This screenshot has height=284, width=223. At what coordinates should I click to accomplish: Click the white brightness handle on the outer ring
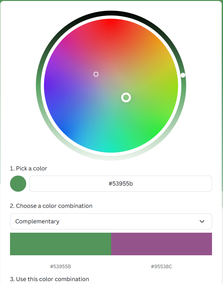[x=183, y=75]
